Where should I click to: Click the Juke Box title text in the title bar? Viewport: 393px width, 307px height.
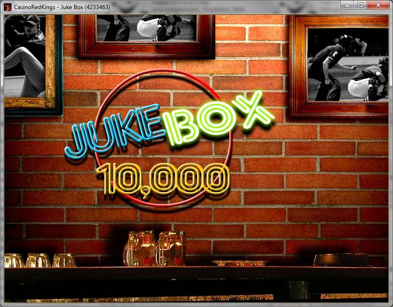[x=72, y=7]
